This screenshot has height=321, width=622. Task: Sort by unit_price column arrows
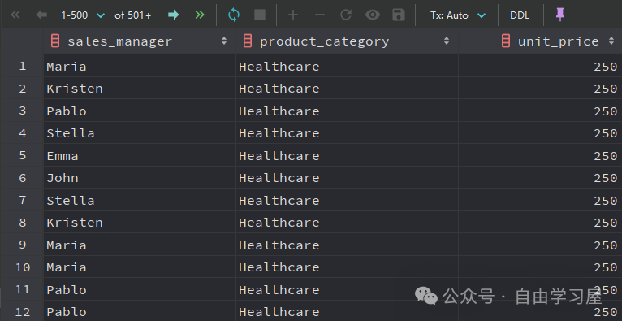[x=611, y=41]
